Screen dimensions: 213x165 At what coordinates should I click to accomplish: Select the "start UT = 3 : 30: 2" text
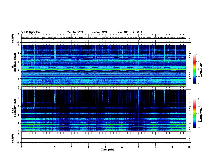(x=130, y=32)
